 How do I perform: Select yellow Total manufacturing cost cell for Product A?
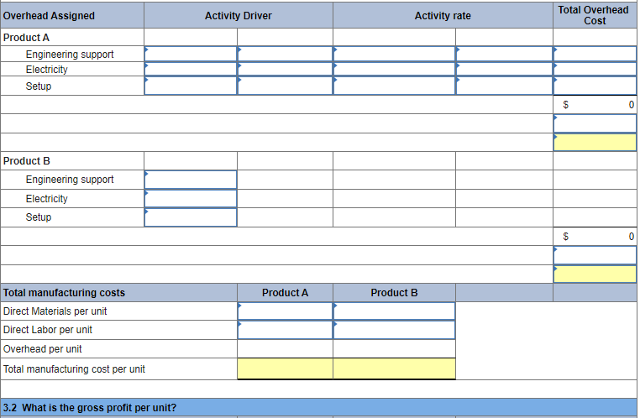pyautogui.click(x=285, y=368)
